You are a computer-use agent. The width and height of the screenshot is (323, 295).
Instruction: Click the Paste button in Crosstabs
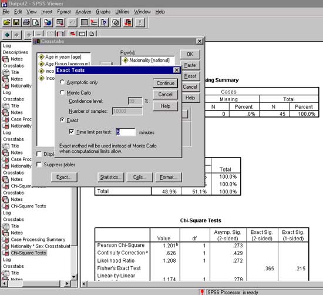click(x=190, y=65)
